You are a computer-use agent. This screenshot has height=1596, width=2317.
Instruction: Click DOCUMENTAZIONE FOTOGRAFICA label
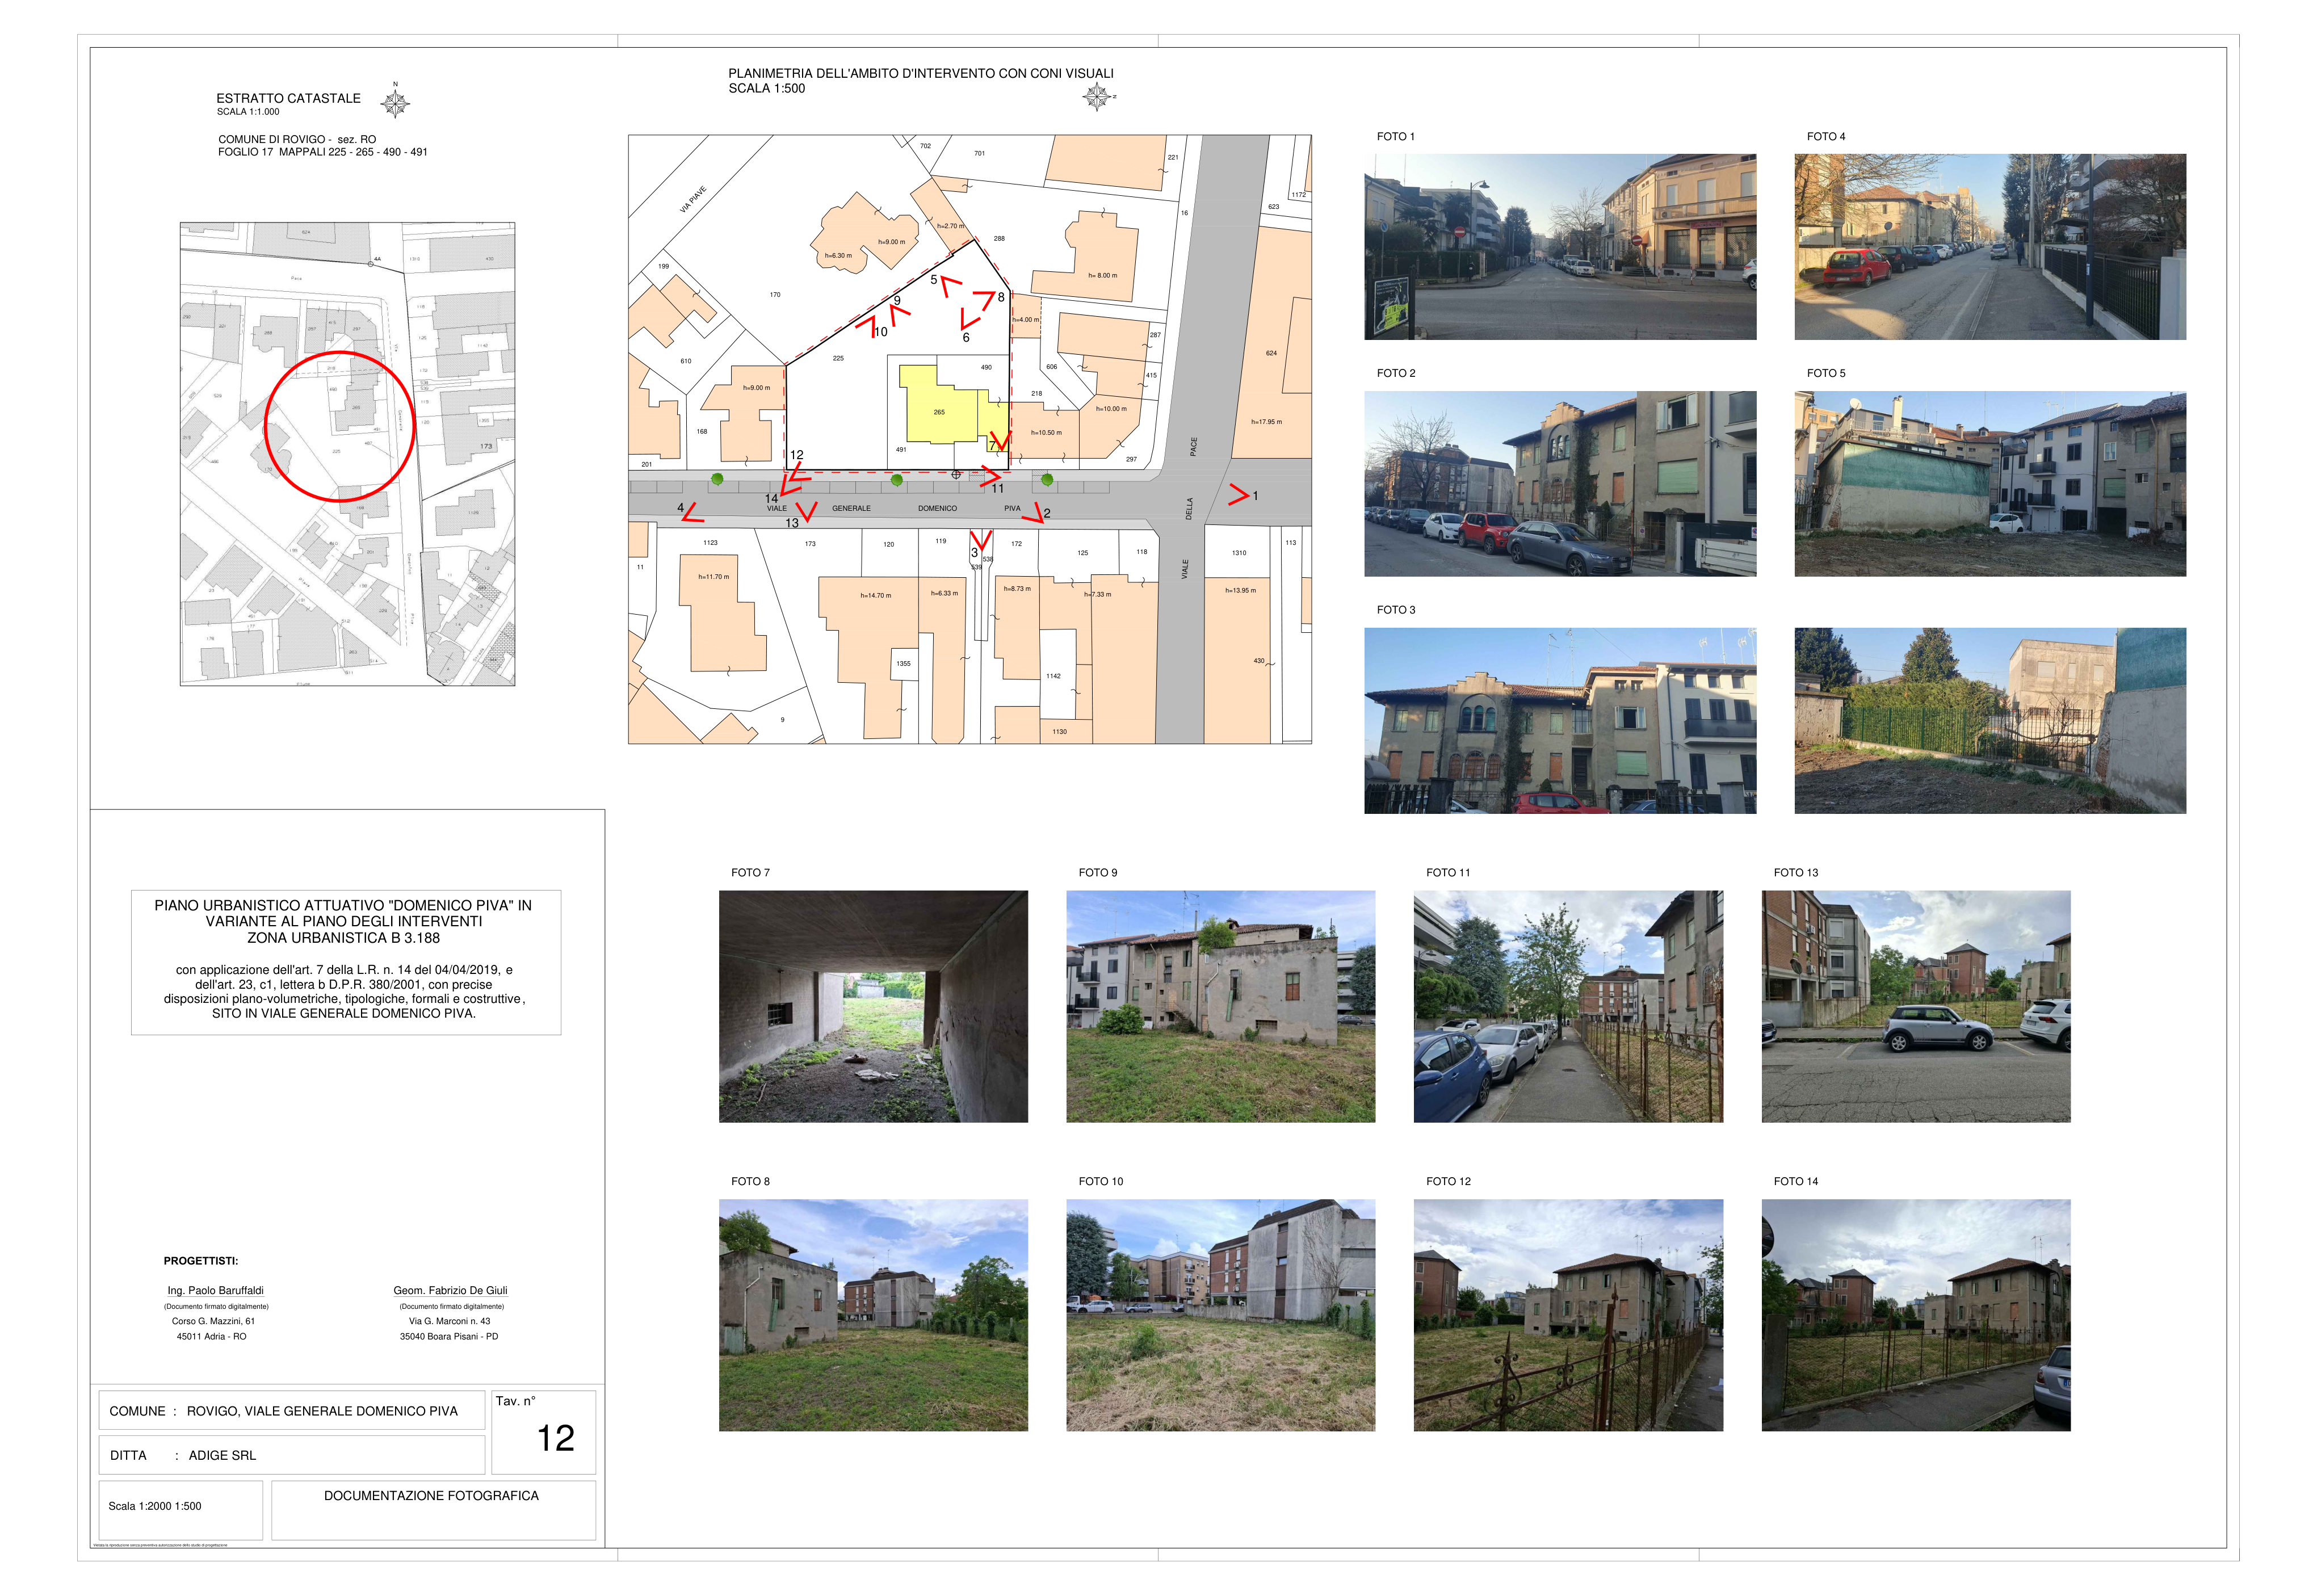click(x=431, y=1496)
